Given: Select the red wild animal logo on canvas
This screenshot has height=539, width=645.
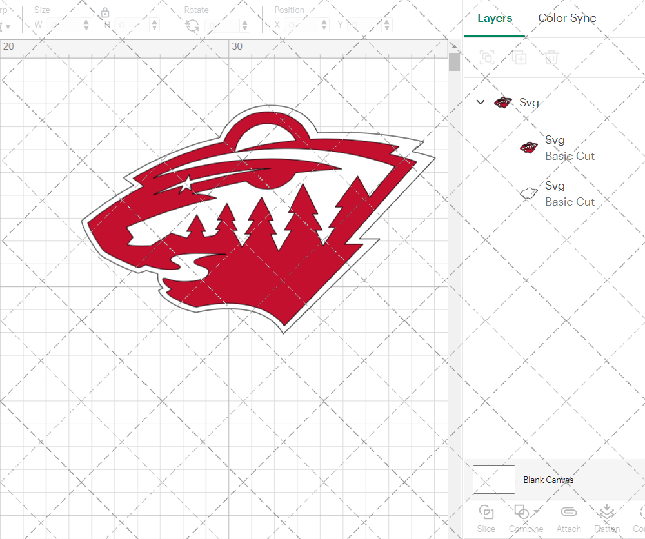Looking at the screenshot, I should click(x=259, y=220).
